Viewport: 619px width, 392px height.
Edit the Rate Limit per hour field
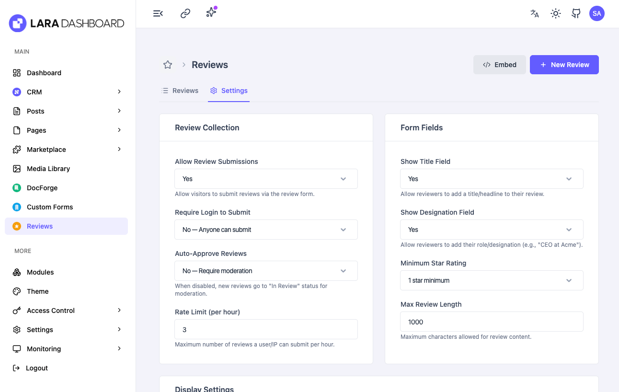tap(266, 329)
